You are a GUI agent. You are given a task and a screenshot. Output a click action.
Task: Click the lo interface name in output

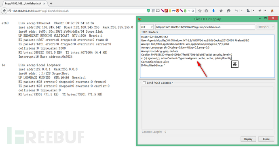[x=3, y=65]
